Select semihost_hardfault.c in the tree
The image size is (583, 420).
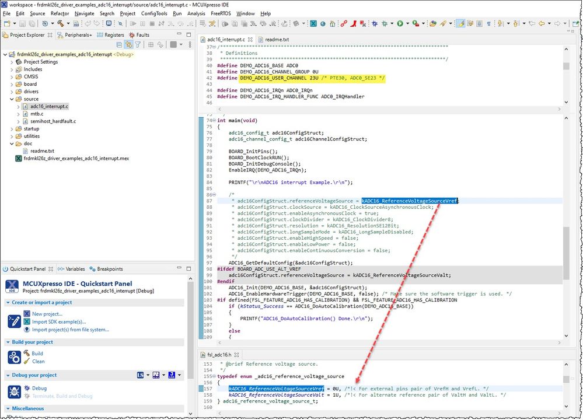(53, 121)
